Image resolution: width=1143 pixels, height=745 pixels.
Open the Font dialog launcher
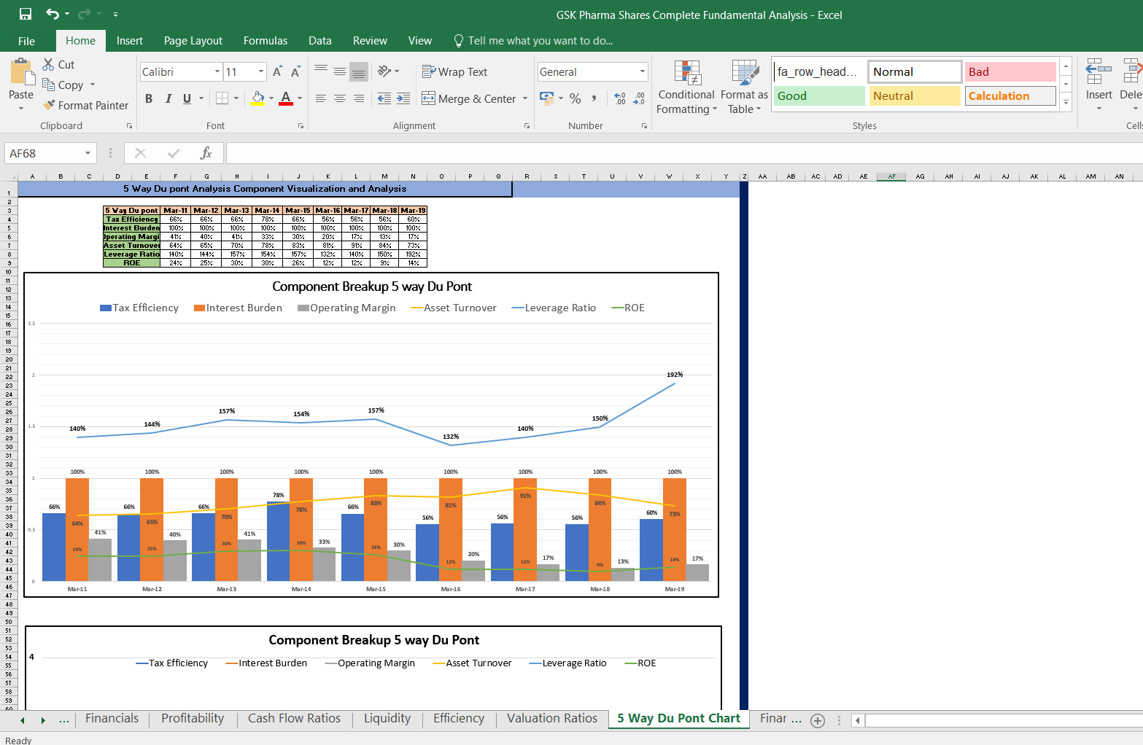pos(301,126)
